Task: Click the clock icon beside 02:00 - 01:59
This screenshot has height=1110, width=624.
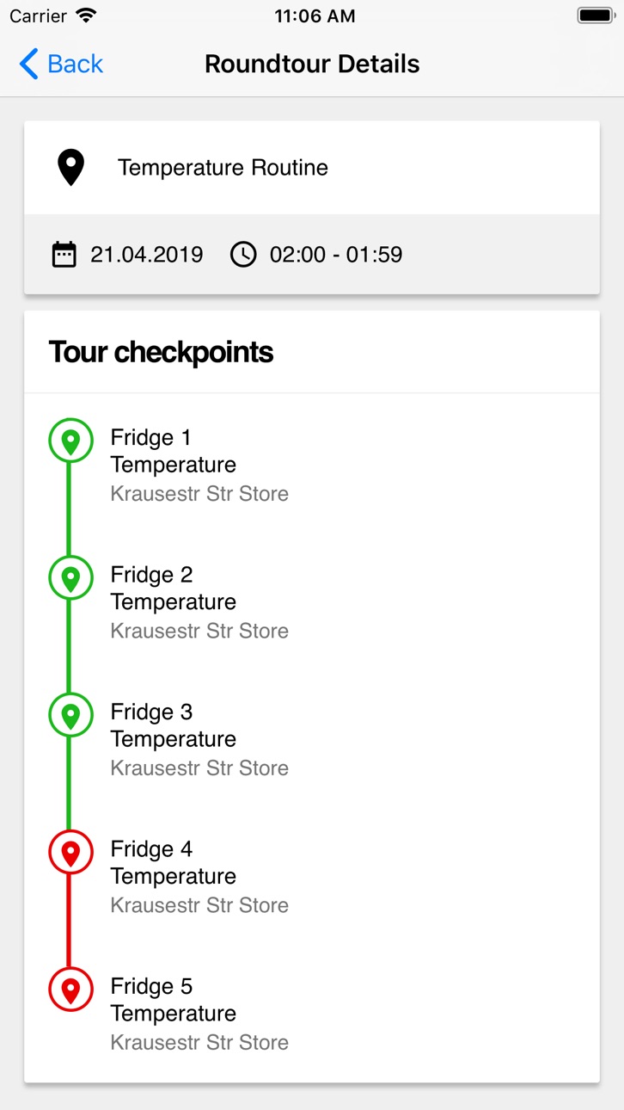Action: click(x=243, y=255)
